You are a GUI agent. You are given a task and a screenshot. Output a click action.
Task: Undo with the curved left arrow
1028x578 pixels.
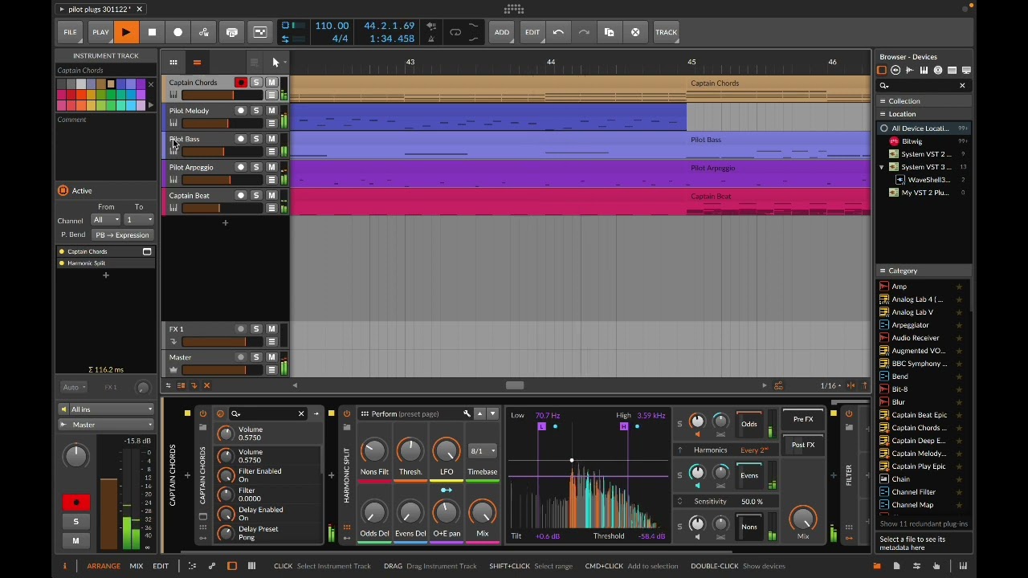(558, 32)
